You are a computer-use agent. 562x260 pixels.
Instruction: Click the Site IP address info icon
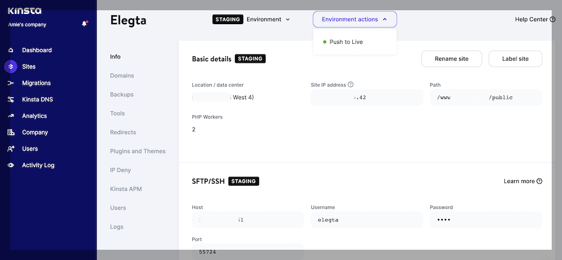tap(351, 85)
